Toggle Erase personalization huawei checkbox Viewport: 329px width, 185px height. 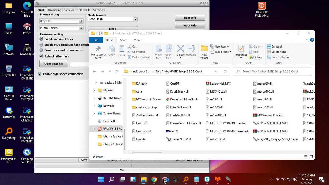[x=41, y=50]
